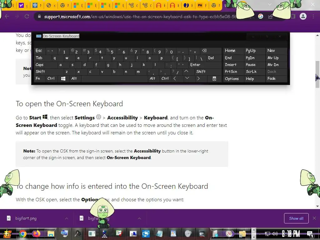The width and height of the screenshot is (320, 240).
Task: View site info via the padlock icon
Action: click(x=39, y=17)
